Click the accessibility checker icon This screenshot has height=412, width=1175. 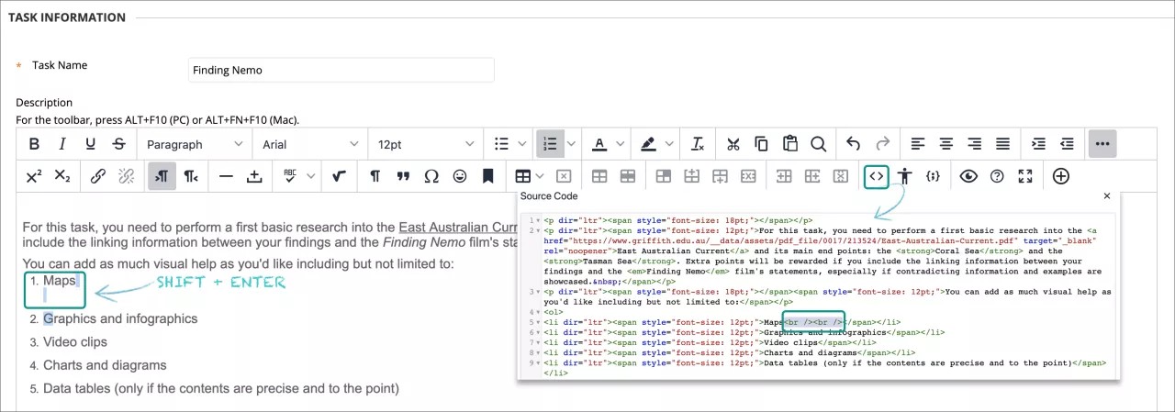906,176
